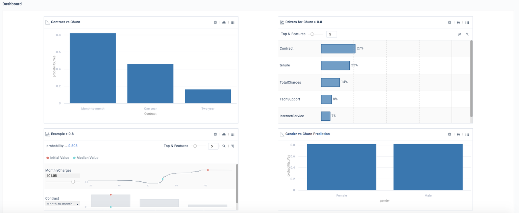The image size is (519, 213).
Task: Select the search magnifier in Example > 0.8 panel
Action: (224, 146)
